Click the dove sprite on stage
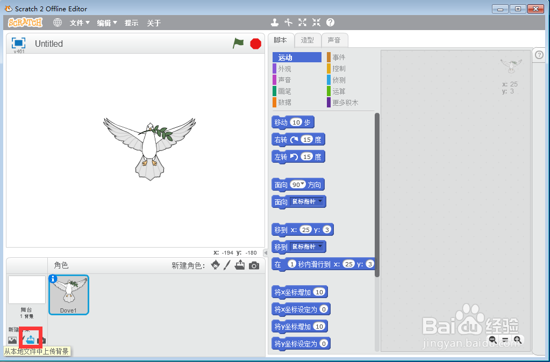The width and height of the screenshot is (550, 362). coord(150,149)
